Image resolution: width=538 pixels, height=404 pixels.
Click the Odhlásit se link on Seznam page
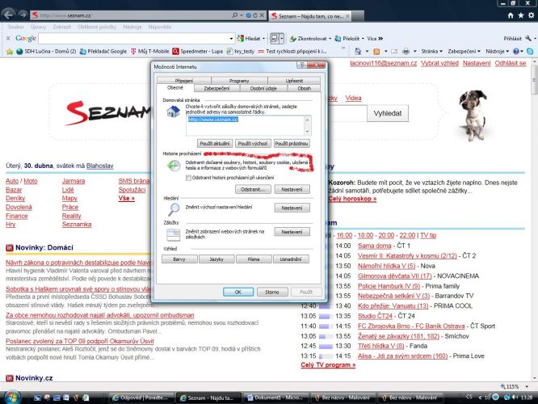point(511,63)
